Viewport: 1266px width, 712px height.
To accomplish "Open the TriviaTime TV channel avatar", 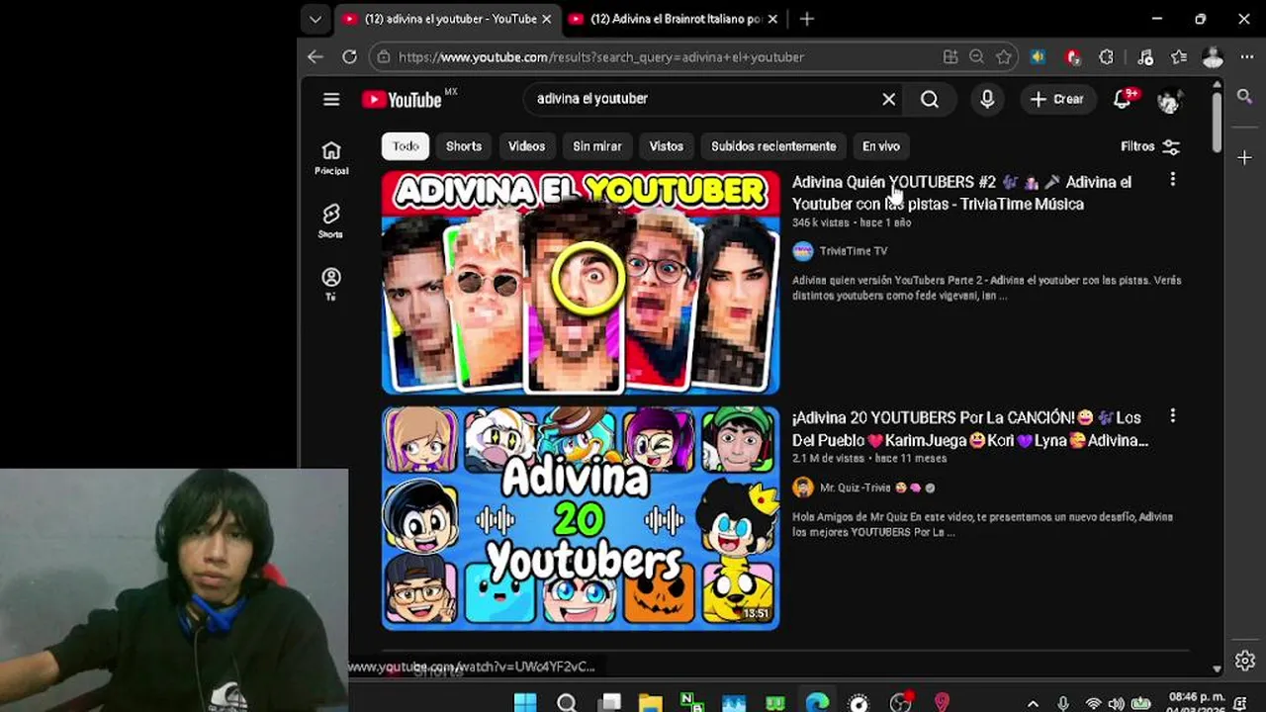I will [803, 251].
